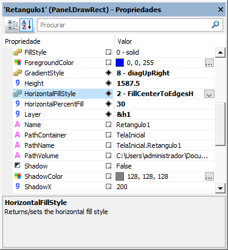This screenshot has height=250, width=228.
Task: Click the ShadowX value 200
Action: 122,187
